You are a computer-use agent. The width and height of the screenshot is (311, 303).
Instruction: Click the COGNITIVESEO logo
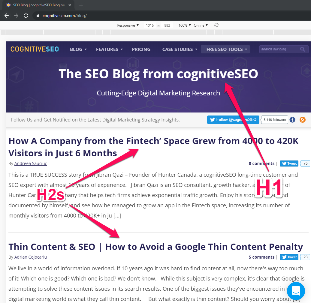coord(34,49)
